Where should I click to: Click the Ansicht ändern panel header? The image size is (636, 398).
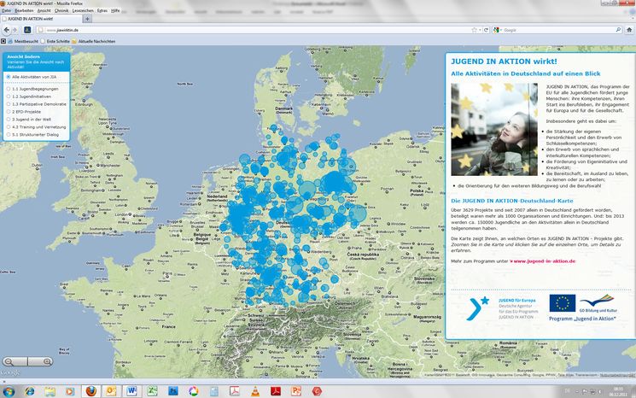pyautogui.click(x=37, y=61)
